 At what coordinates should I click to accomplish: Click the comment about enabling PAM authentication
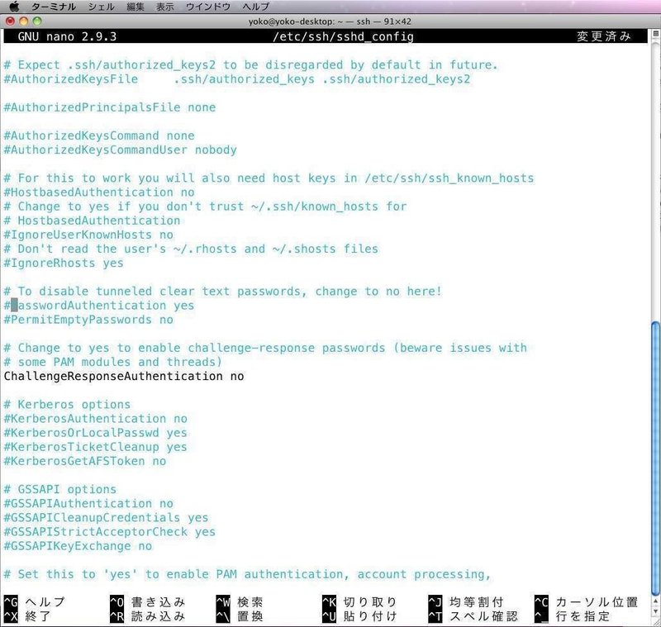point(247,574)
